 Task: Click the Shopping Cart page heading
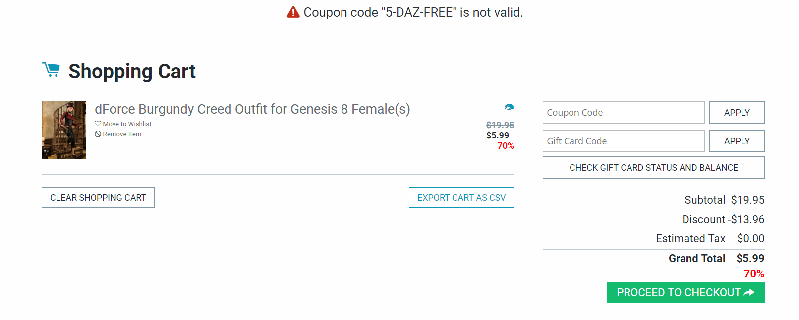tap(132, 72)
